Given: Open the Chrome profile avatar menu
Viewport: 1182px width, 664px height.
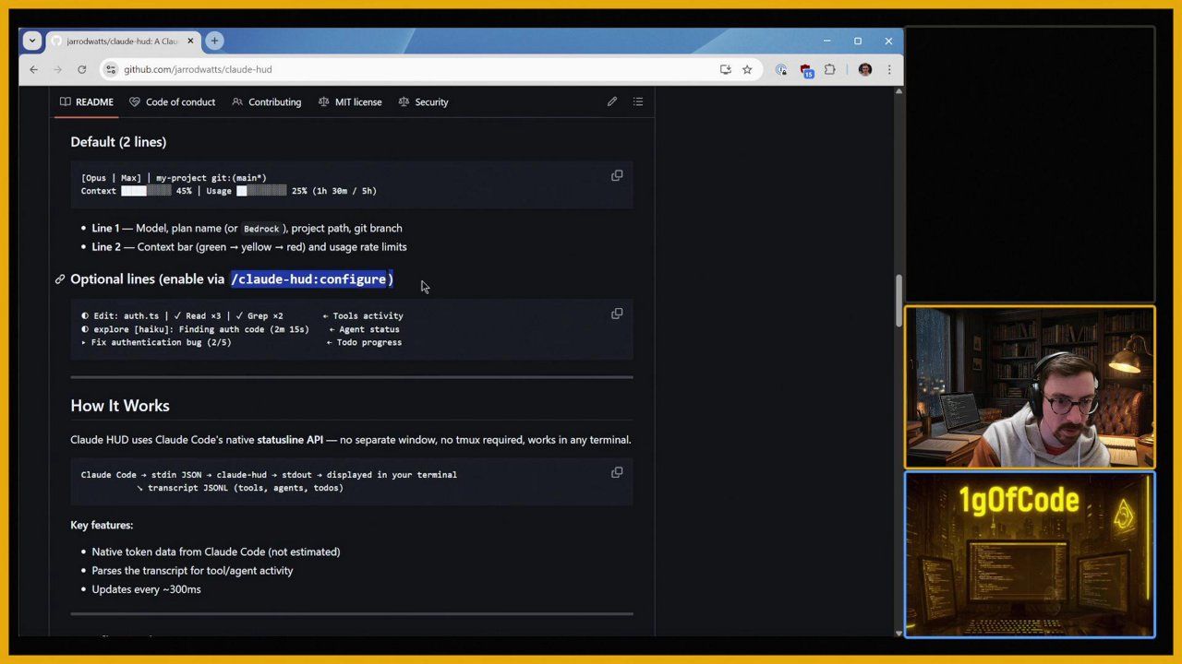Looking at the screenshot, I should coord(865,69).
